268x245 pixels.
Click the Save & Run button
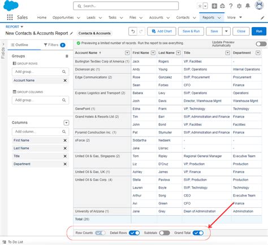coord(191,31)
